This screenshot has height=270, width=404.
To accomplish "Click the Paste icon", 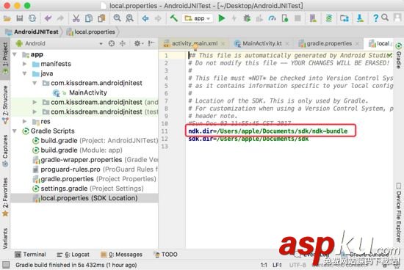I will pos(101,18).
